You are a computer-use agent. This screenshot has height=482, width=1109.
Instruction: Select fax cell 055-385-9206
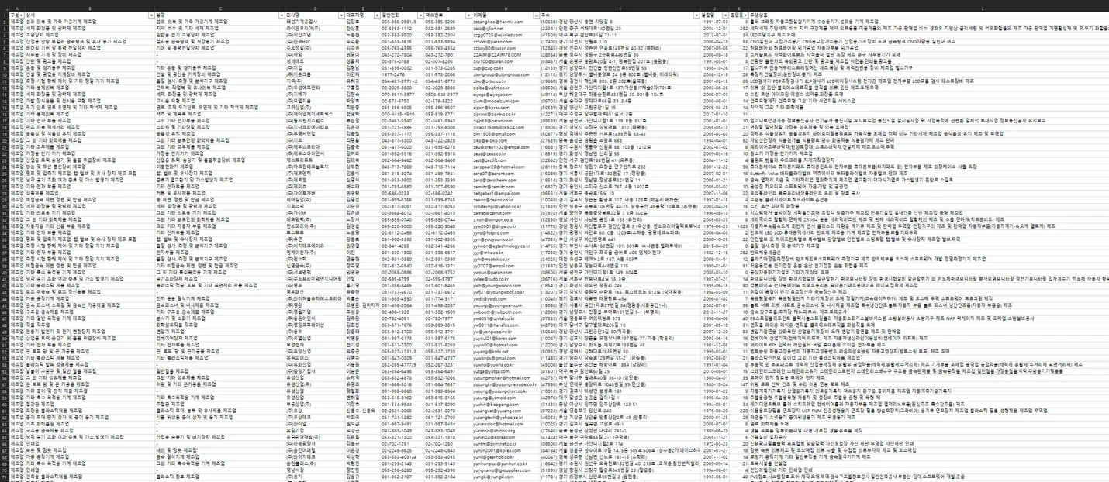coord(447,21)
